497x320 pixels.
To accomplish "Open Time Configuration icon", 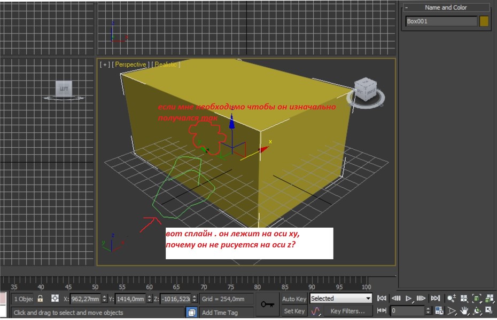I will tap(439, 311).
